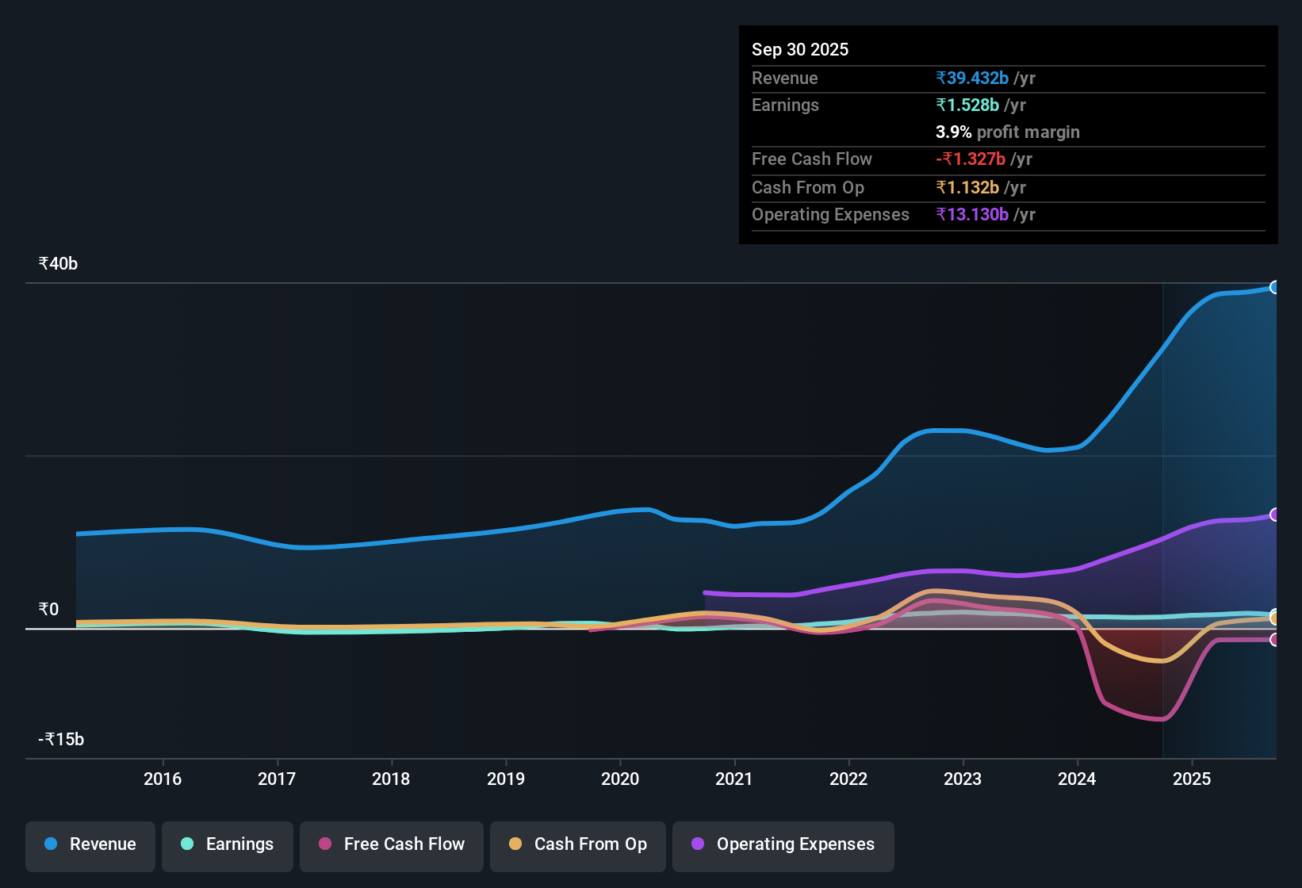Viewport: 1302px width, 888px height.
Task: Toggle the Operating Expenses series visibility
Action: point(782,844)
